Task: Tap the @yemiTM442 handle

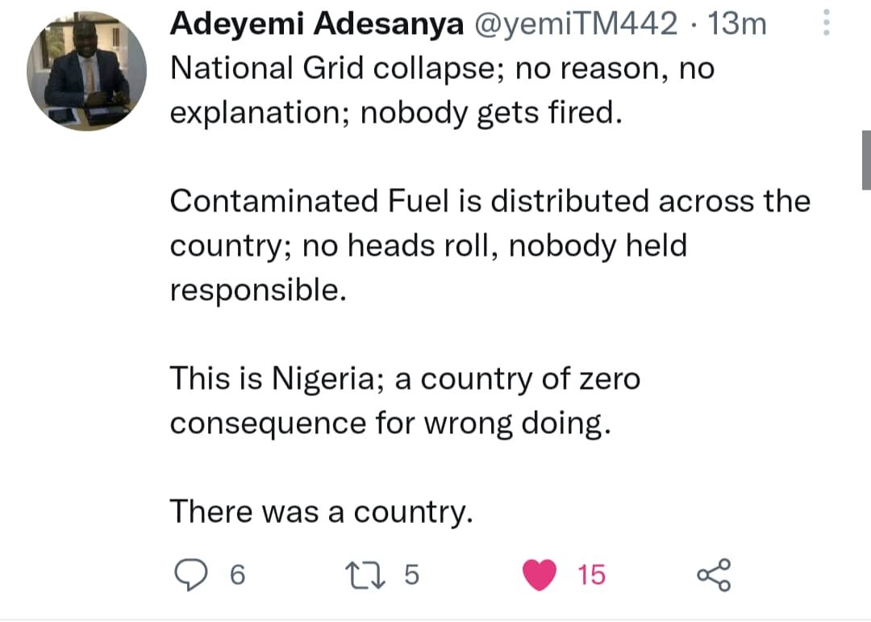Action: (576, 24)
